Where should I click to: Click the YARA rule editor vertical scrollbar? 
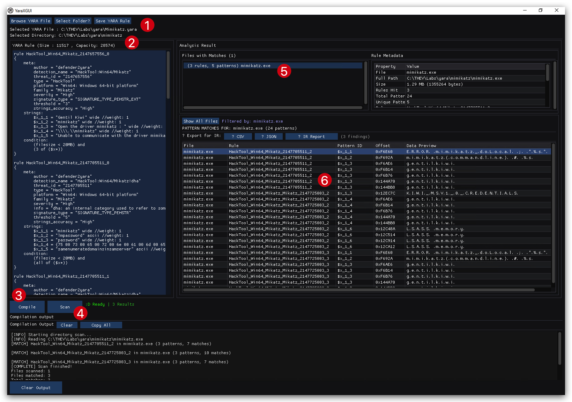[x=168, y=75]
